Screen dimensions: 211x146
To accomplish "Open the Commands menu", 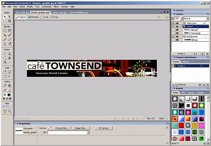I will click(46, 7).
